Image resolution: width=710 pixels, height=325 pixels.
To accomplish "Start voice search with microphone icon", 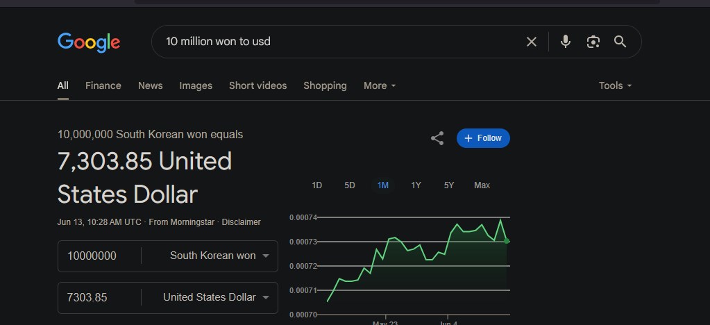I will click(x=565, y=42).
